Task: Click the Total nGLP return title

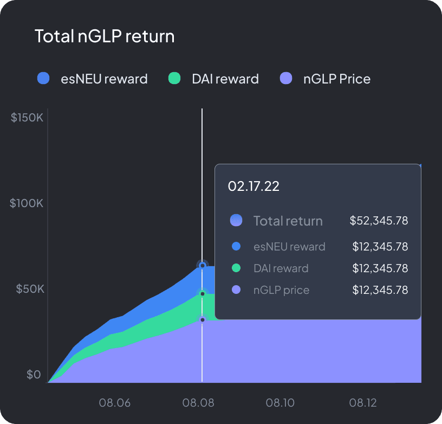Action: click(105, 36)
